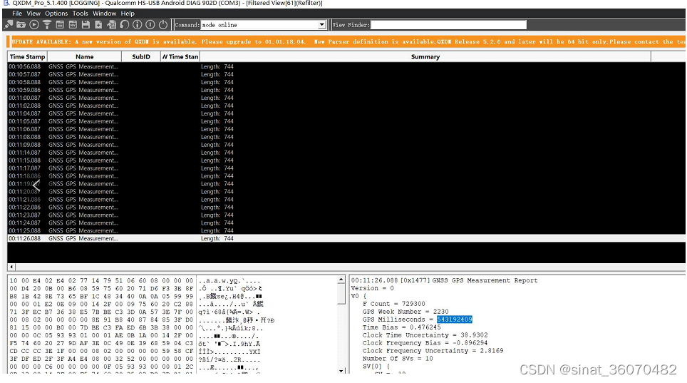The image size is (687, 383).
Task: Click the item list view icon
Action: click(x=60, y=25)
